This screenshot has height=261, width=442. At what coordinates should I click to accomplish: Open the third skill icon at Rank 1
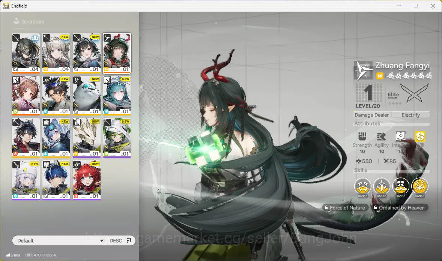(401, 187)
